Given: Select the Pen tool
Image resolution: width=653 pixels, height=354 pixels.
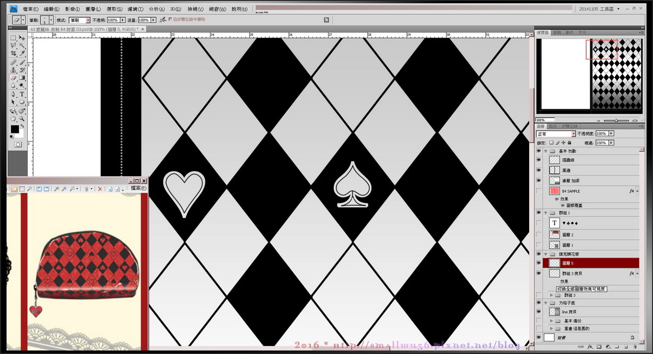Looking at the screenshot, I should pos(14,94).
